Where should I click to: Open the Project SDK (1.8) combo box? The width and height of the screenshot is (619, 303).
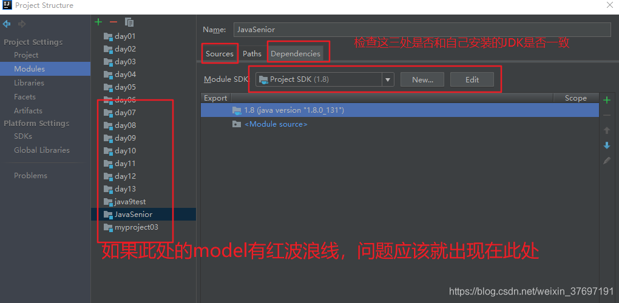click(x=325, y=79)
